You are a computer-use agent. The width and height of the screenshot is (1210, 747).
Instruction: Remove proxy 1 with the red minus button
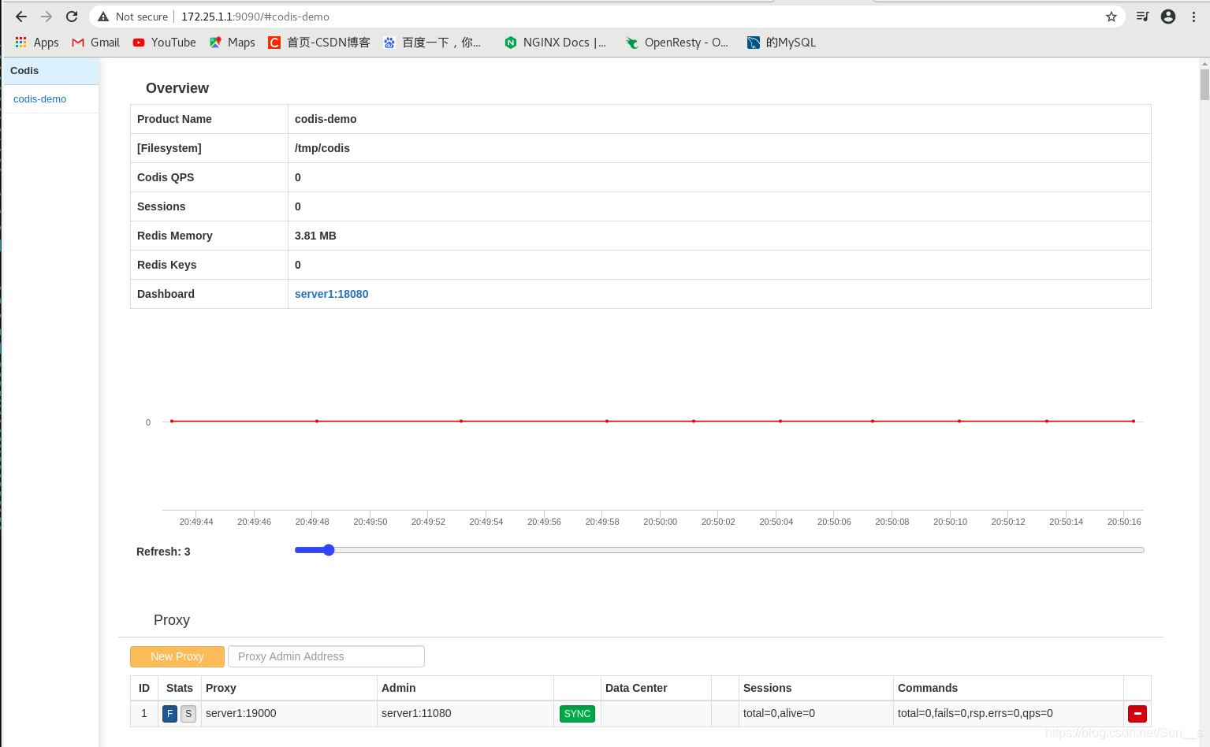(1137, 714)
